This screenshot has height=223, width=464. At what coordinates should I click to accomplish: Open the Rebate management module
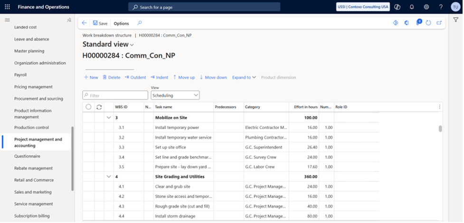click(33, 168)
